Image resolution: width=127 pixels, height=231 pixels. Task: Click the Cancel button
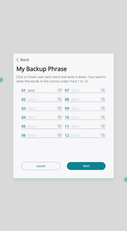[x=41, y=166]
